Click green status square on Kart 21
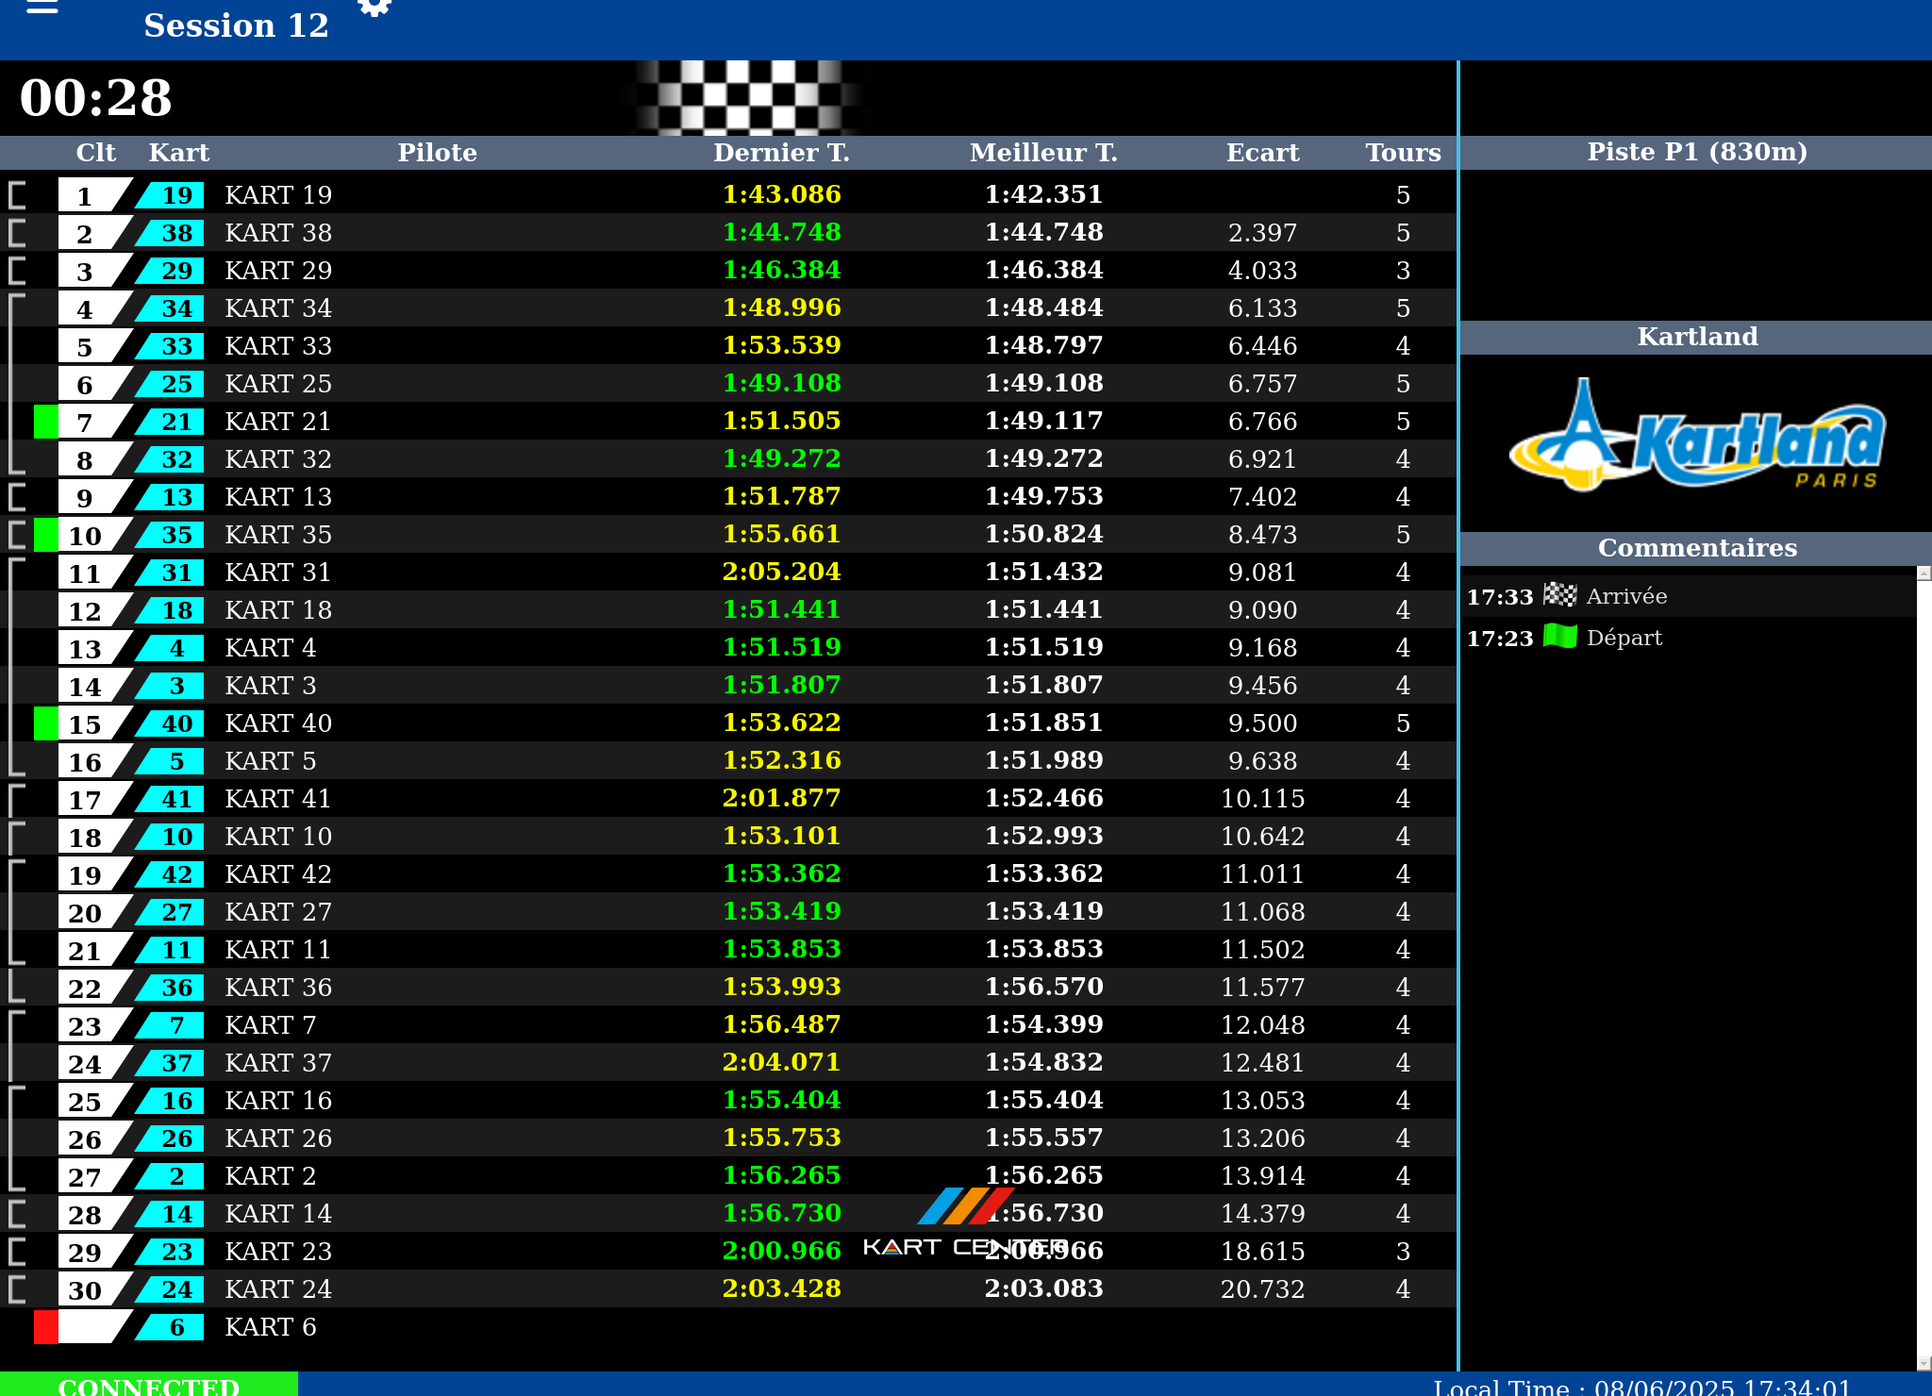 point(45,422)
